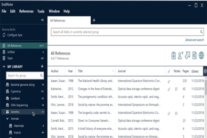Click the Search for group field

tap(23, 75)
